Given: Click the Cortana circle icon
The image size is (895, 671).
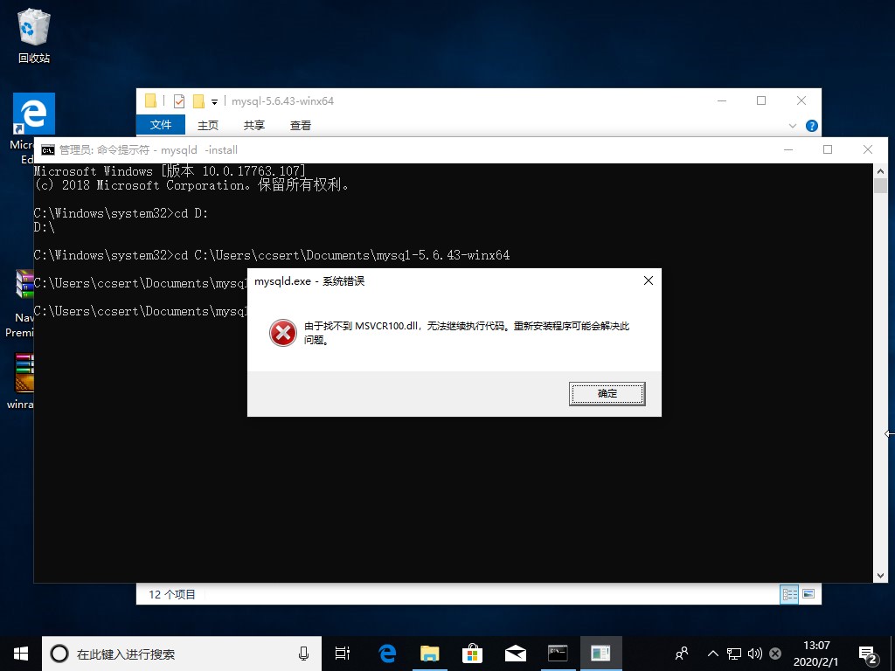Looking at the screenshot, I should pyautogui.click(x=59, y=654).
